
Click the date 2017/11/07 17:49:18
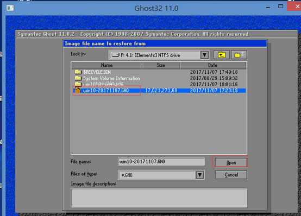click(214, 72)
